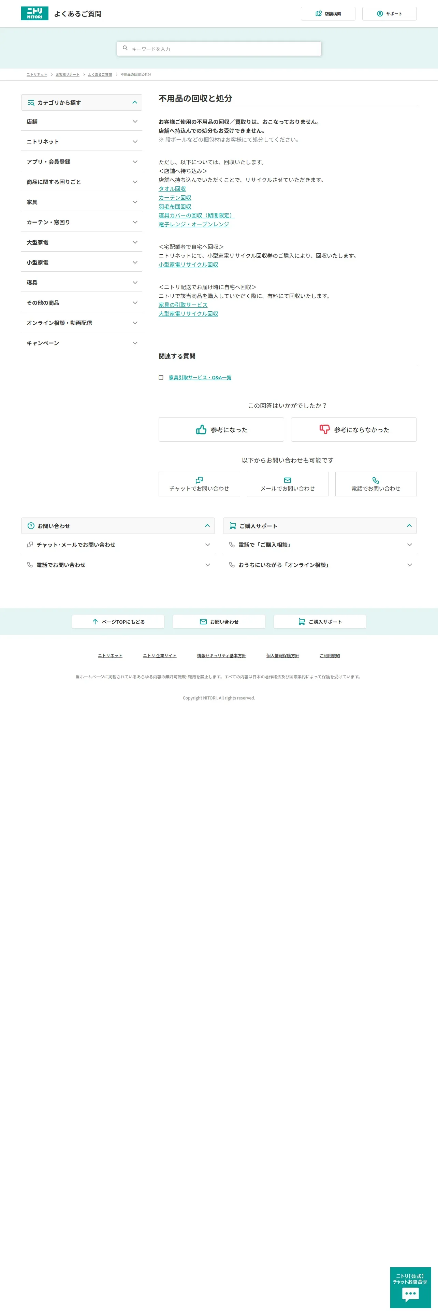Open 大型家電リサイクル回収 link
This screenshot has width=438, height=1315.
pyautogui.click(x=188, y=313)
